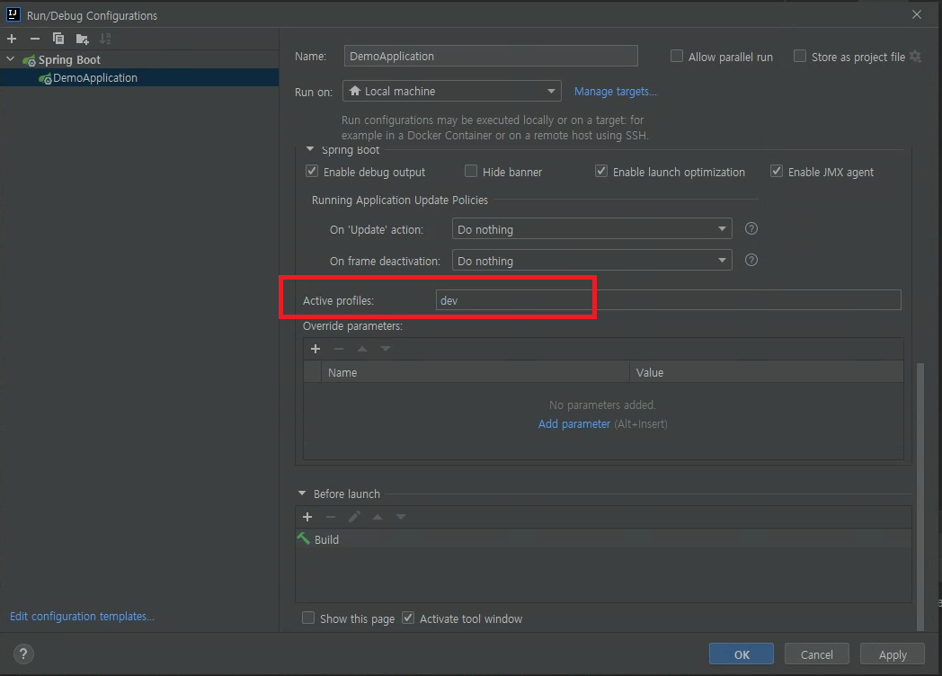Copy the selected configuration
This screenshot has width=942, height=676.
[x=58, y=39]
